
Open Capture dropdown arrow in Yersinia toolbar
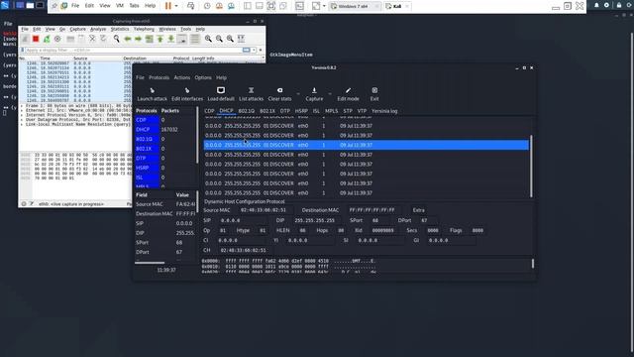click(x=330, y=94)
